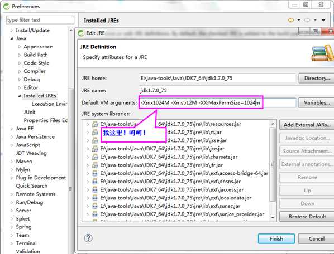
Task: Select JUnit in preferences tree
Action: (x=30, y=112)
